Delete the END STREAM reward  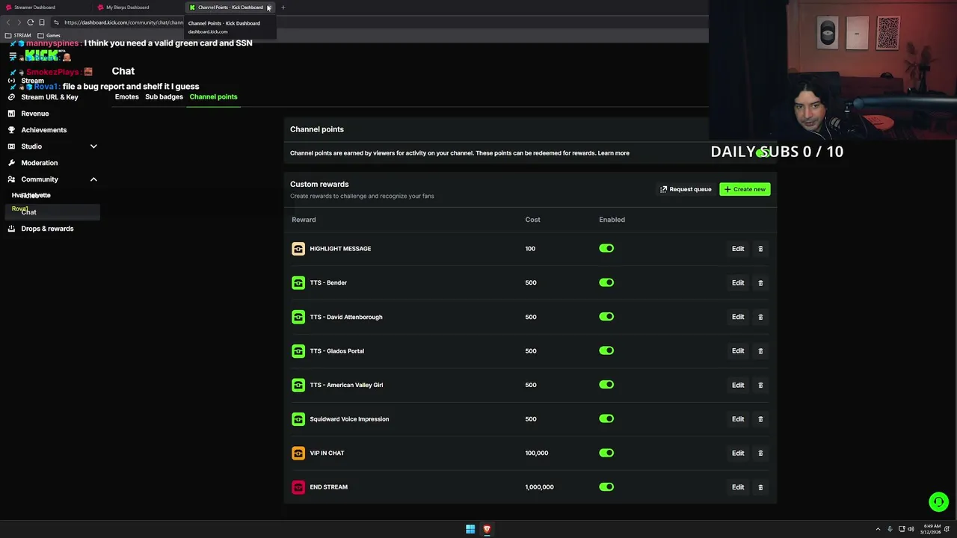(x=760, y=487)
